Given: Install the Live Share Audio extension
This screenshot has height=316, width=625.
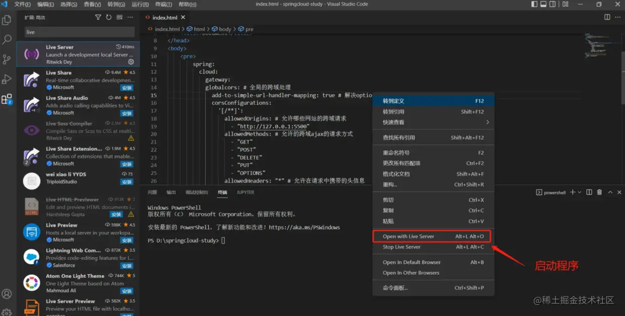Looking at the screenshot, I should coord(127,114).
